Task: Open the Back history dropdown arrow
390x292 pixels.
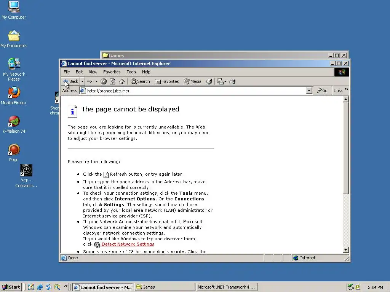Action: pyautogui.click(x=82, y=81)
